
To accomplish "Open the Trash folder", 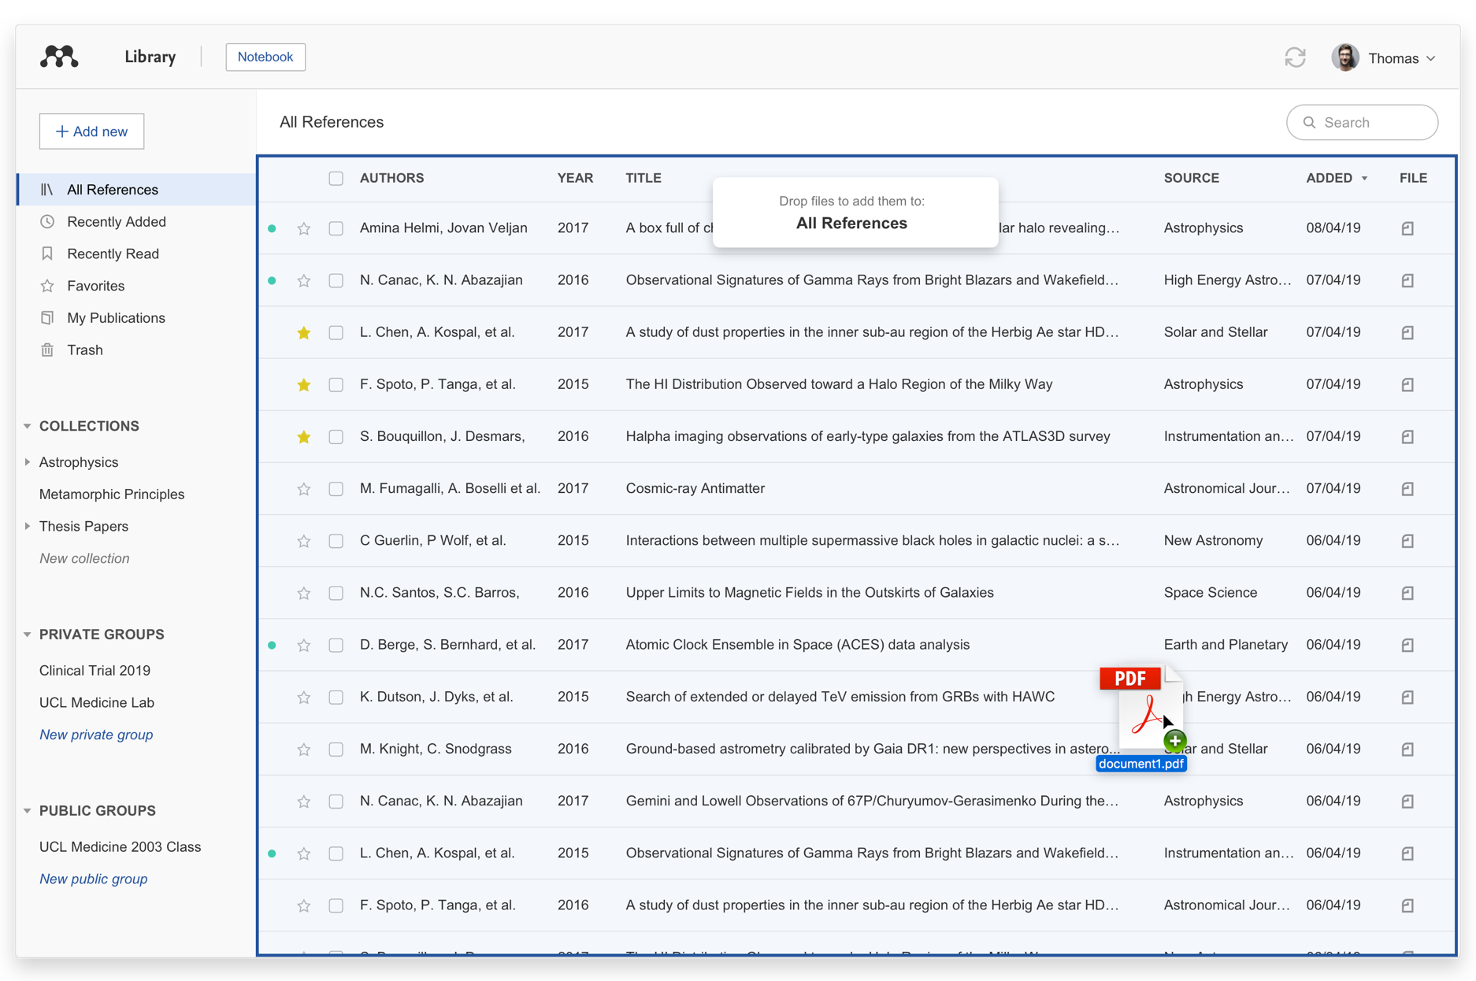I will [84, 350].
